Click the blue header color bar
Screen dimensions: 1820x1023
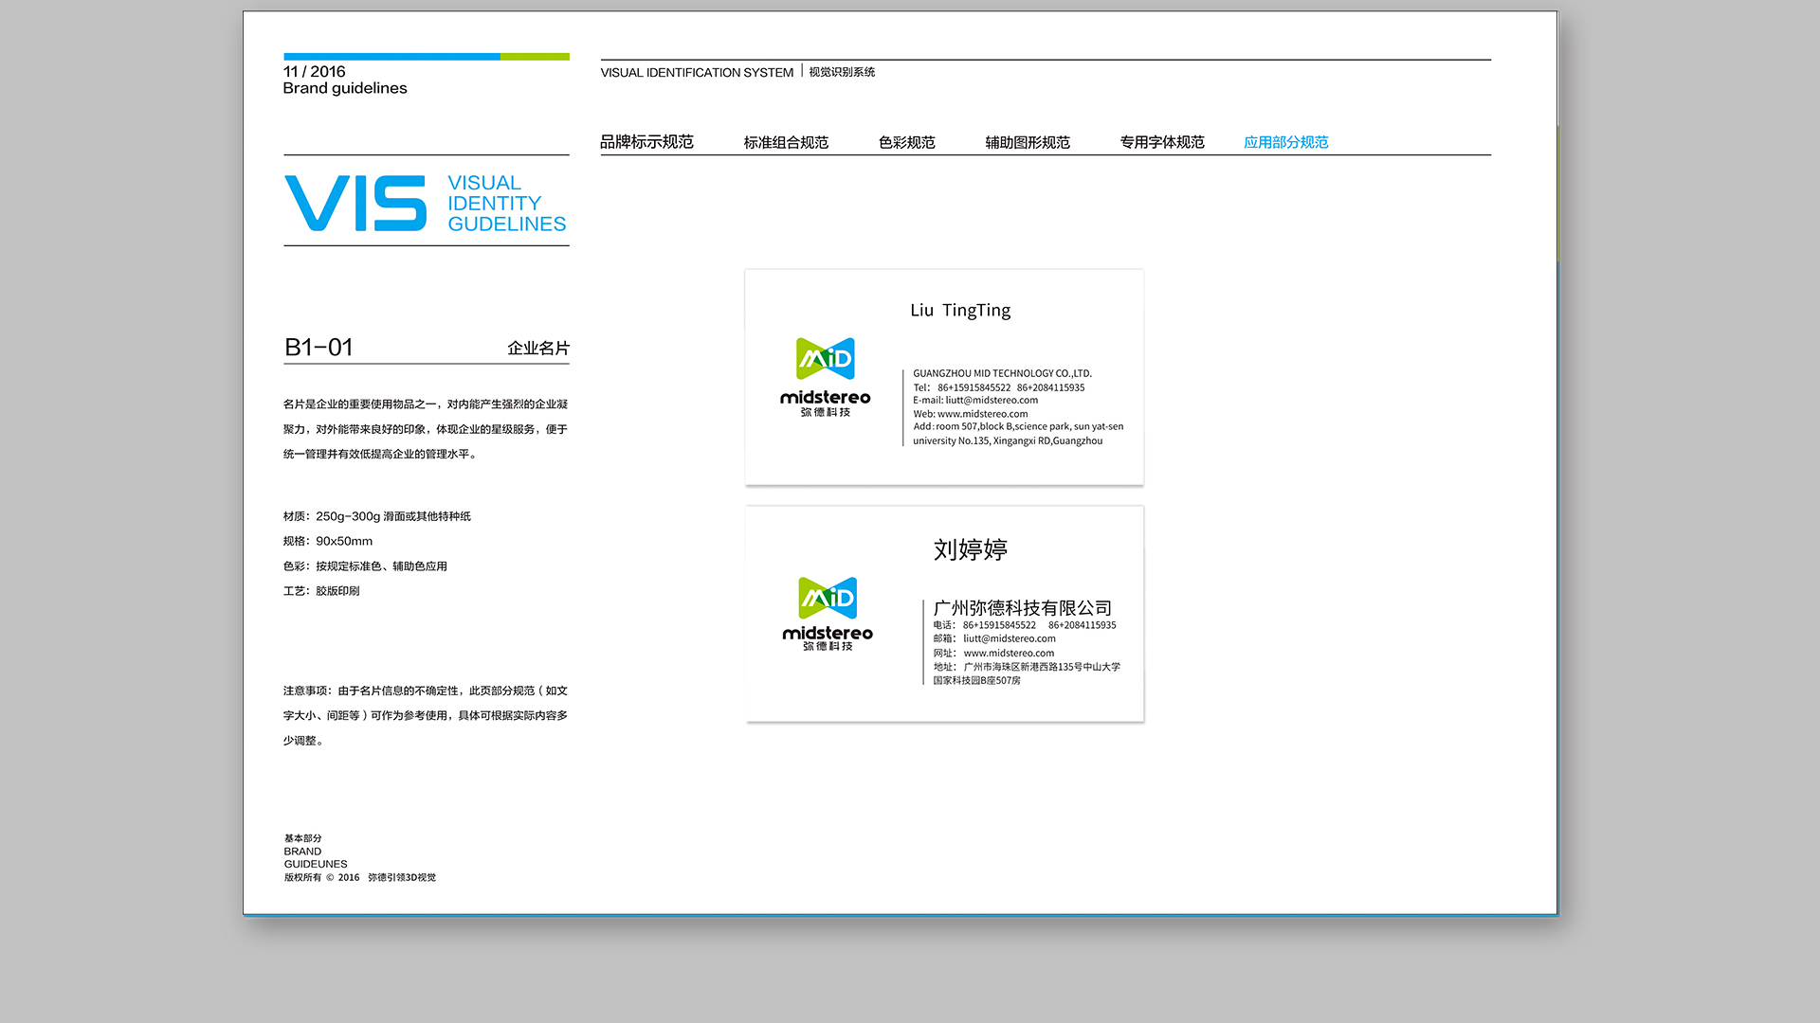(x=391, y=57)
